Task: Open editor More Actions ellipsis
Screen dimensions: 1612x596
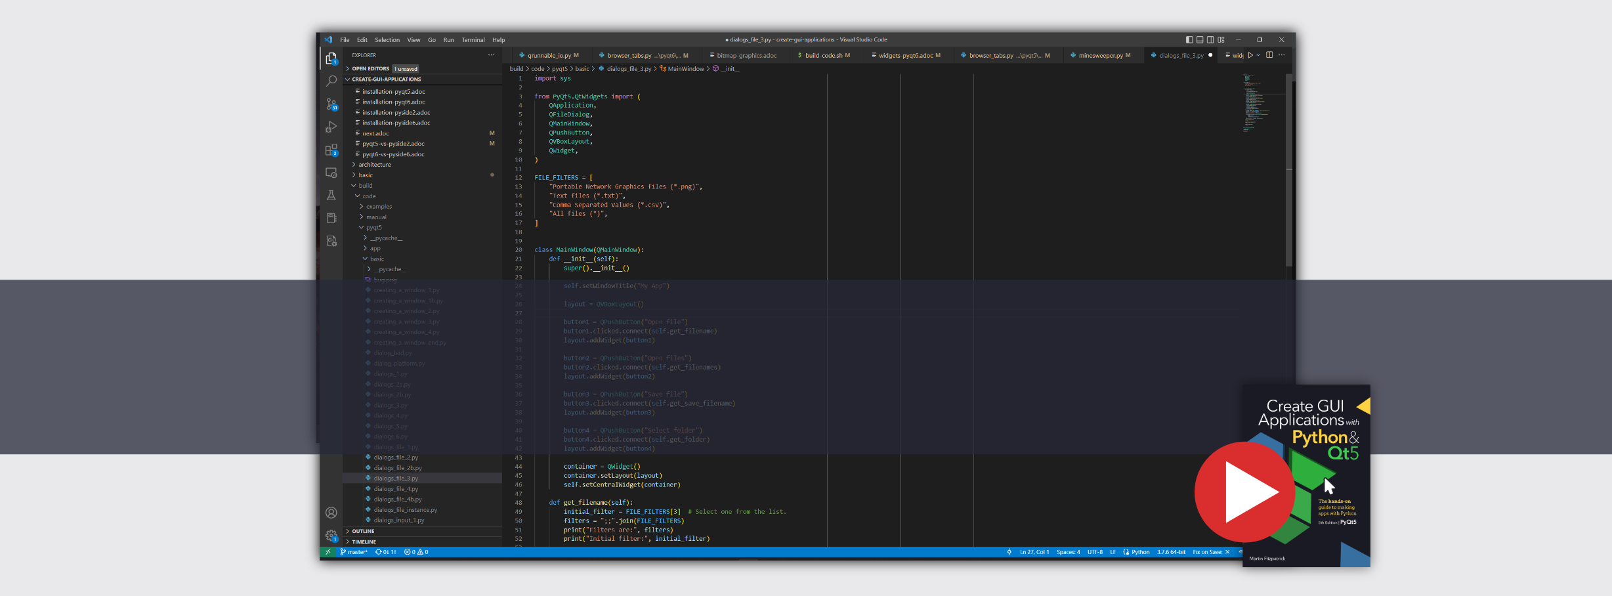Action: 1282,55
